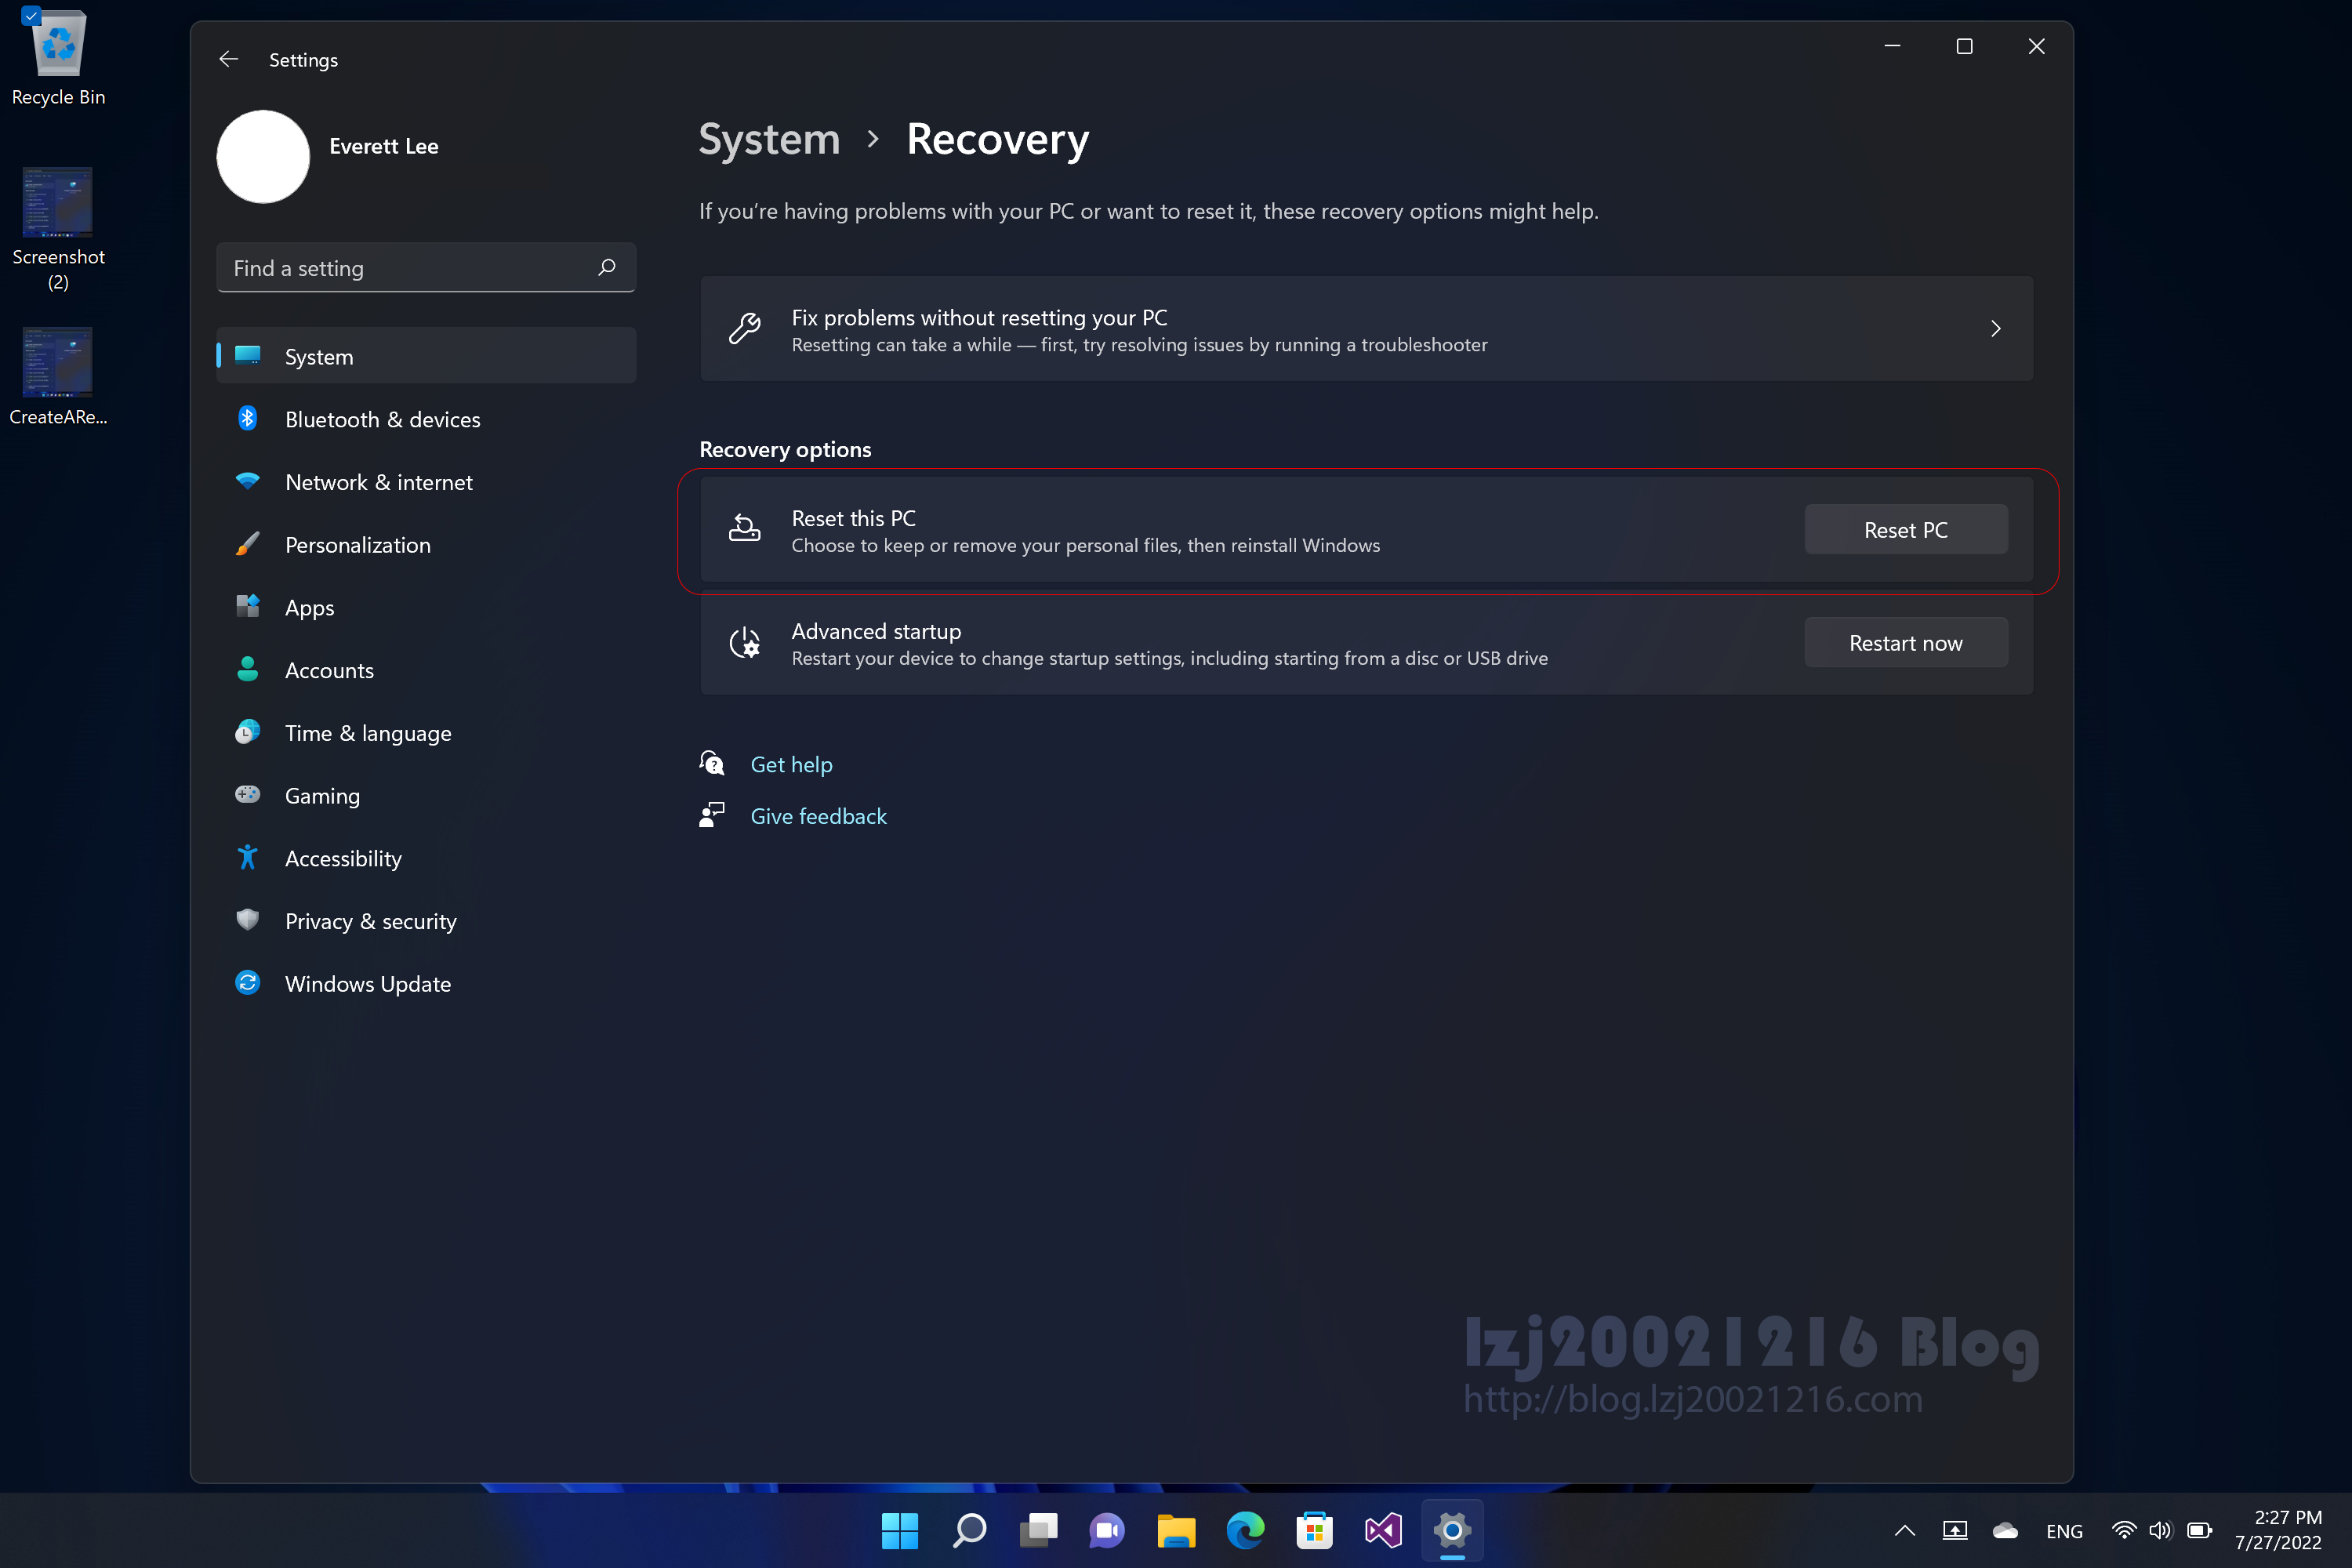
Task: Open the Get help link
Action: coord(790,764)
